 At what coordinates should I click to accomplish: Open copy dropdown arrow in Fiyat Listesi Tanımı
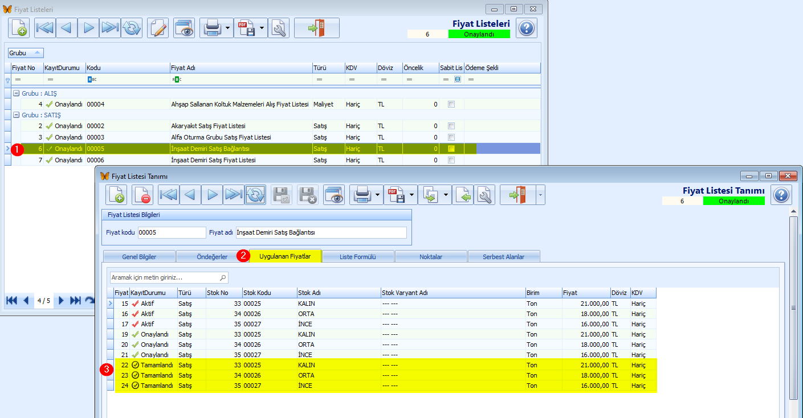446,195
